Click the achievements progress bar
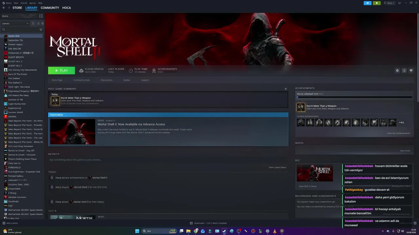This screenshot has height=235, width=419. [x=354, y=97]
